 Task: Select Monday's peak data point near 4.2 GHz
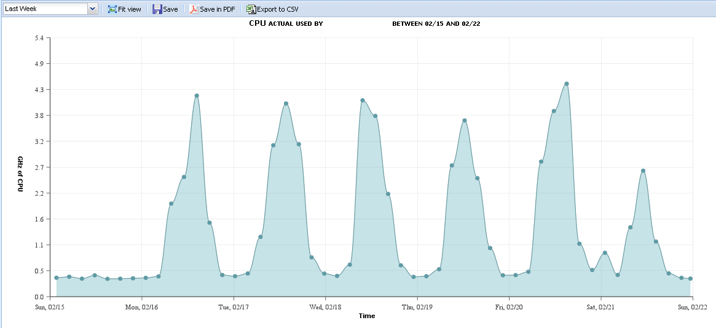point(197,96)
